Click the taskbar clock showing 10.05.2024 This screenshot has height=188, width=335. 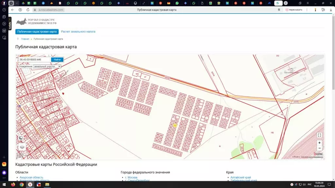pyautogui.click(x=319, y=185)
